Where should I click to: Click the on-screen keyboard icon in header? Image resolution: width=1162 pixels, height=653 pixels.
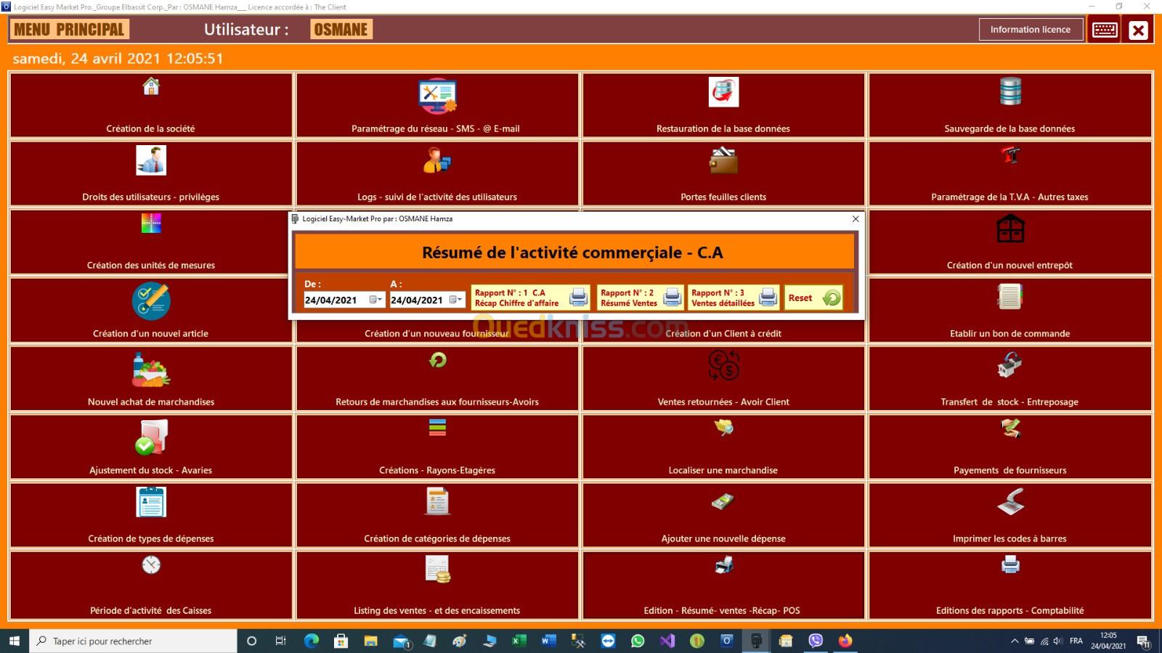point(1105,30)
